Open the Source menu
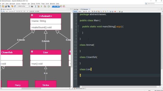This screenshot has height=91, width=163. point(18,4)
